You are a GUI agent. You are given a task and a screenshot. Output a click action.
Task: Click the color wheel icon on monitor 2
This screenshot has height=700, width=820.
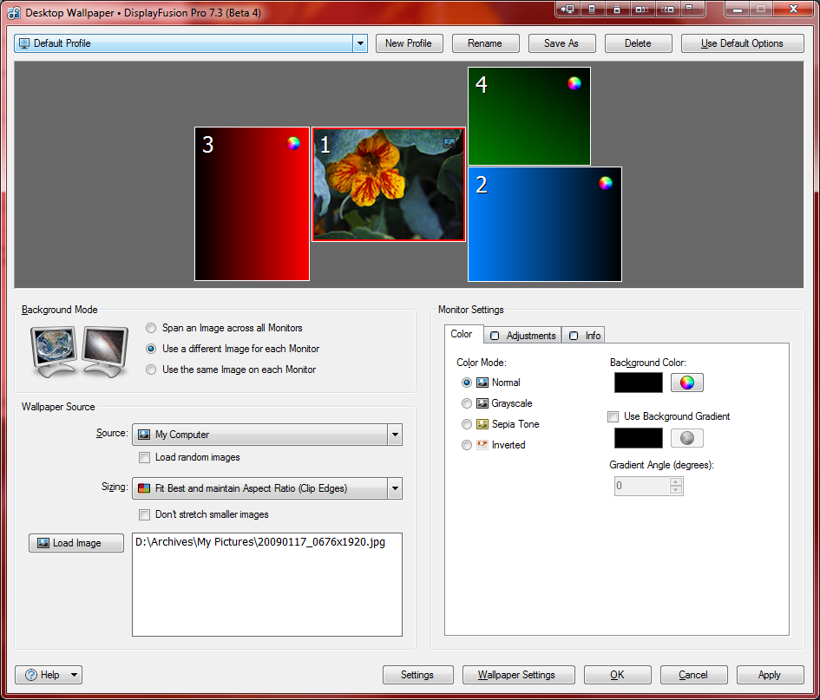[x=606, y=182]
